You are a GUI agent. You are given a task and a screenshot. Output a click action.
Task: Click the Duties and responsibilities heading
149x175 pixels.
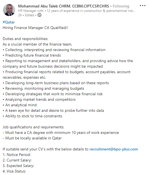point(25,39)
